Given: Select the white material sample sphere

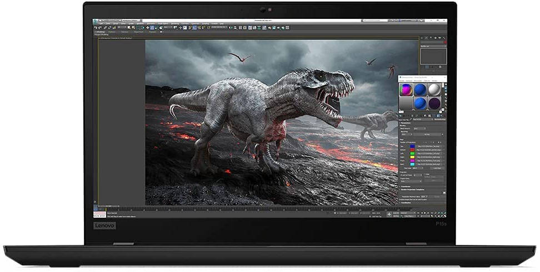Looking at the screenshot, I should 434,89.
